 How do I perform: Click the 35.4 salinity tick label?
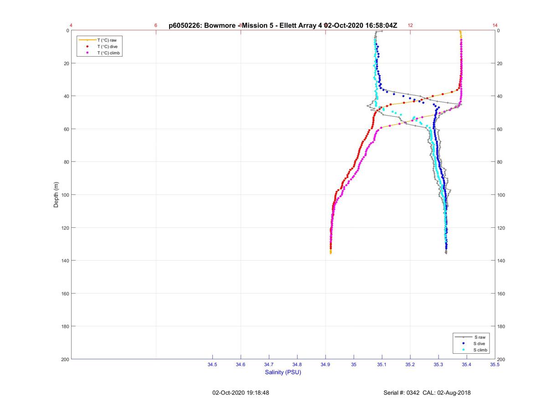coord(467,365)
